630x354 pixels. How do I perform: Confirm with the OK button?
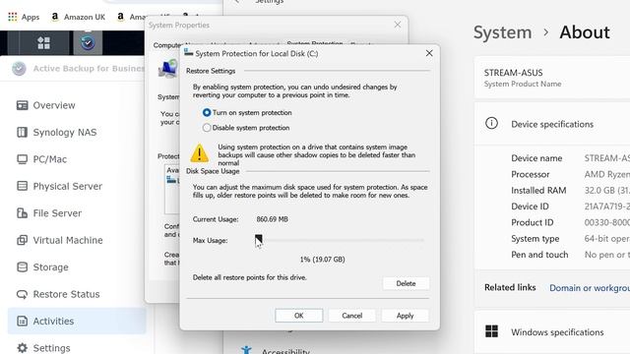[299, 316]
